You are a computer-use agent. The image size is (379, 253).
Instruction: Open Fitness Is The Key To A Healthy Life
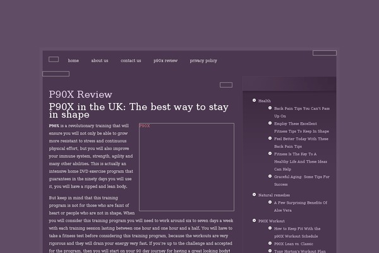click(301, 161)
